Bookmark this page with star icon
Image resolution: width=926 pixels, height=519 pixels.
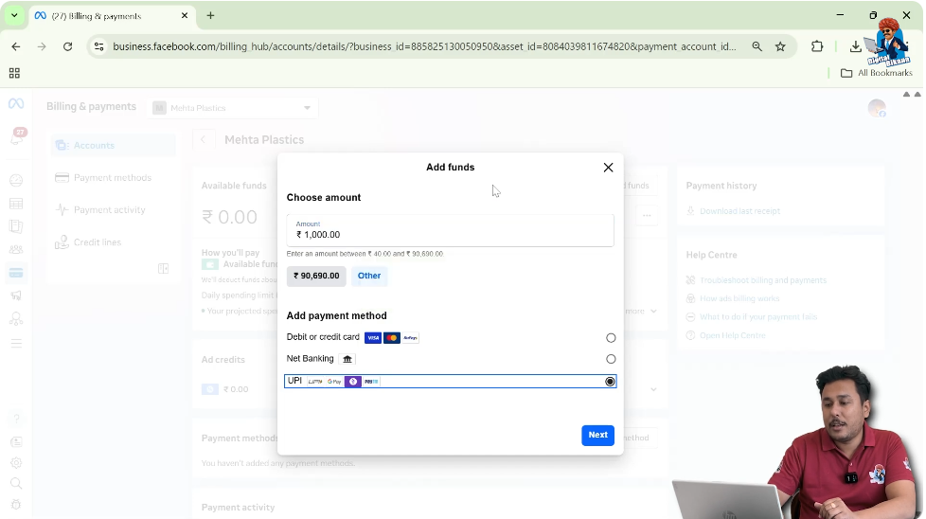tap(780, 46)
